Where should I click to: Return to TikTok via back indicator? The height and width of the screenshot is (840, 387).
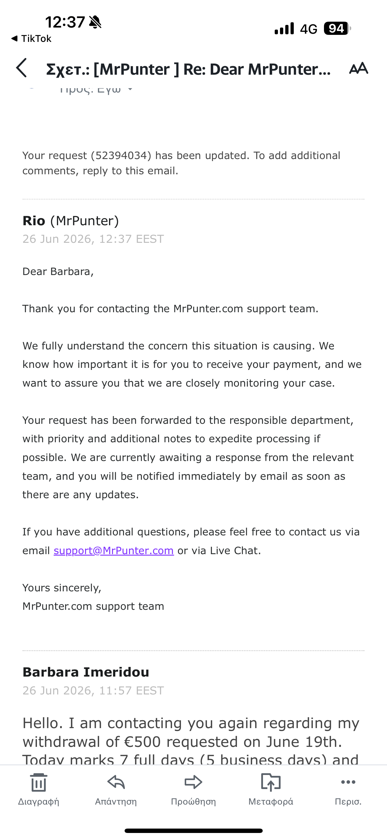point(31,38)
